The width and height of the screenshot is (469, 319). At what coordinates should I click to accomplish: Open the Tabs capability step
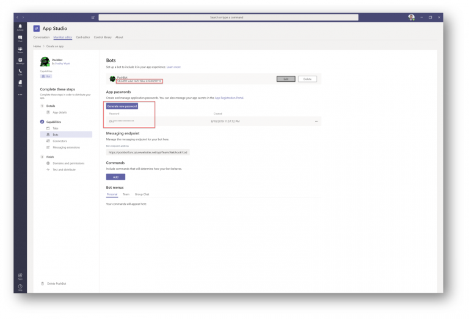[56, 128]
